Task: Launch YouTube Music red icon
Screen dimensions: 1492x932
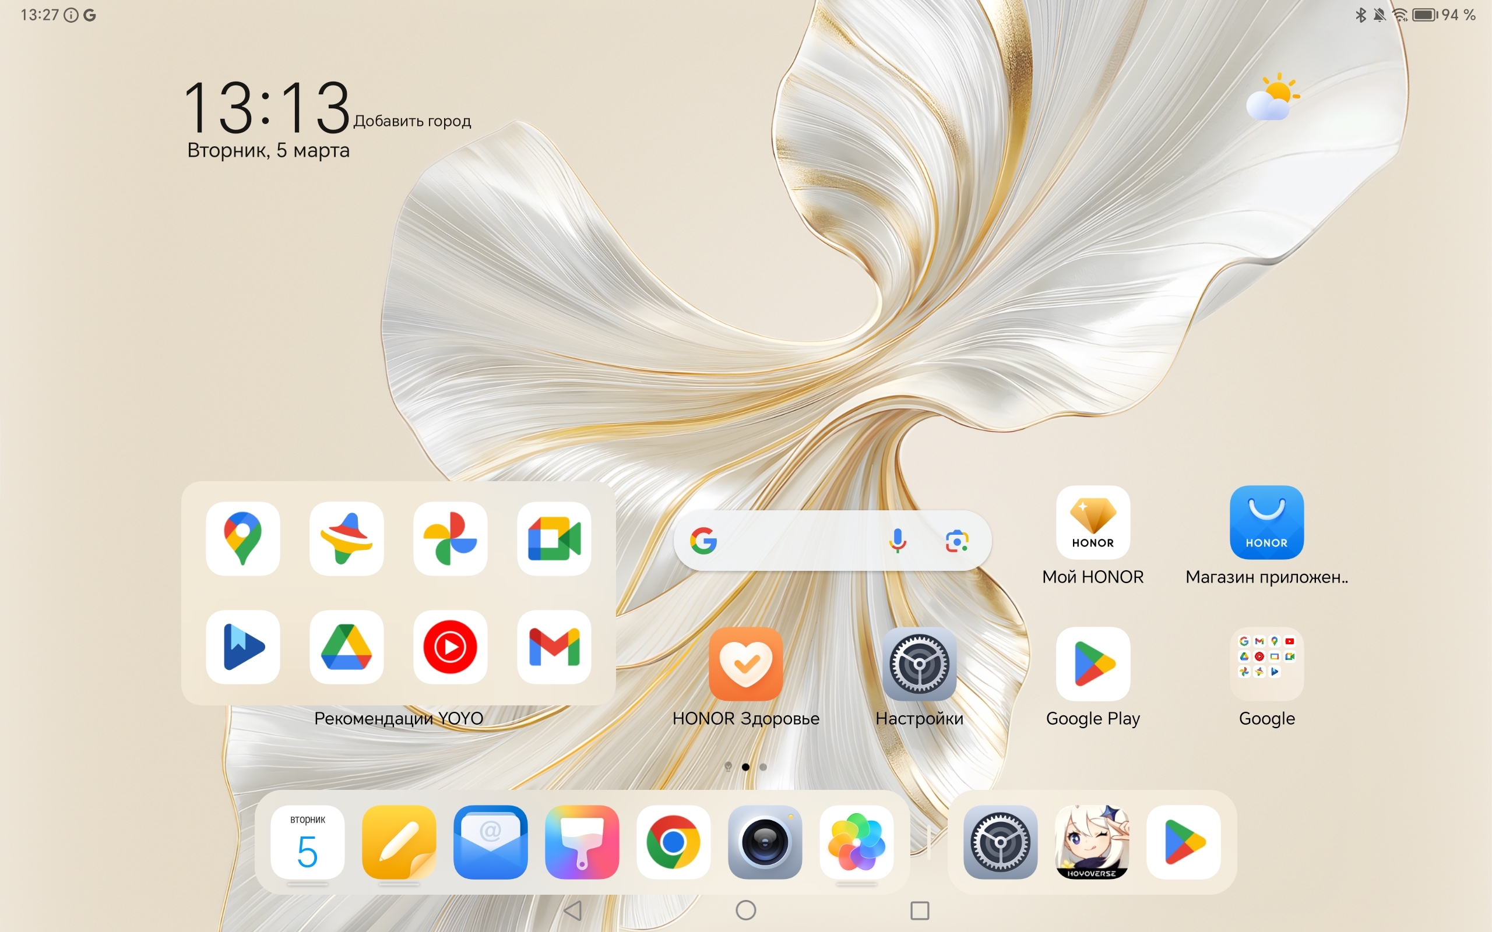Action: pos(450,647)
